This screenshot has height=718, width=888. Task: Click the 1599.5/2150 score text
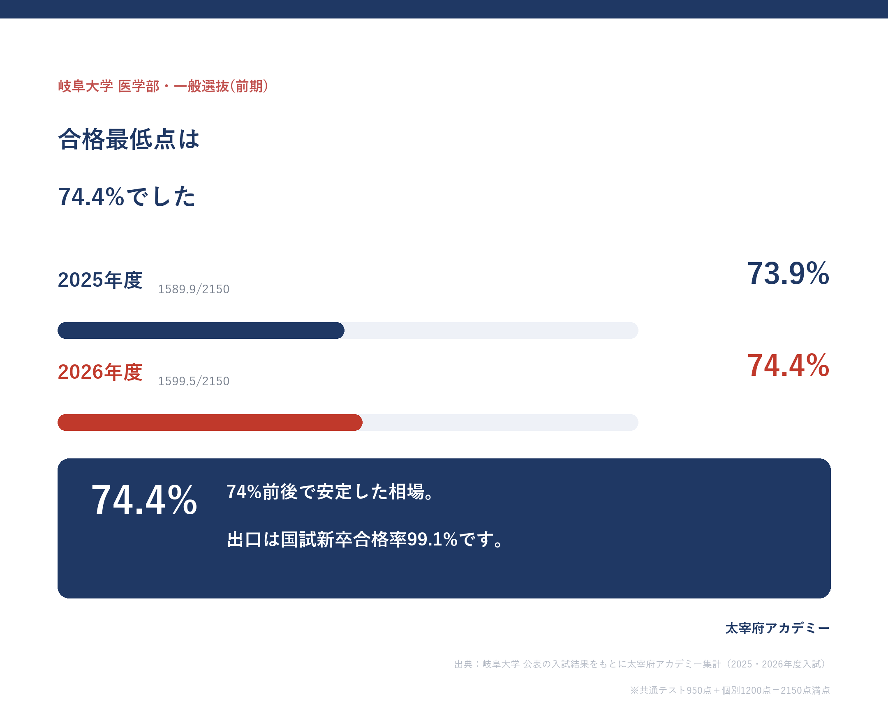pos(194,381)
